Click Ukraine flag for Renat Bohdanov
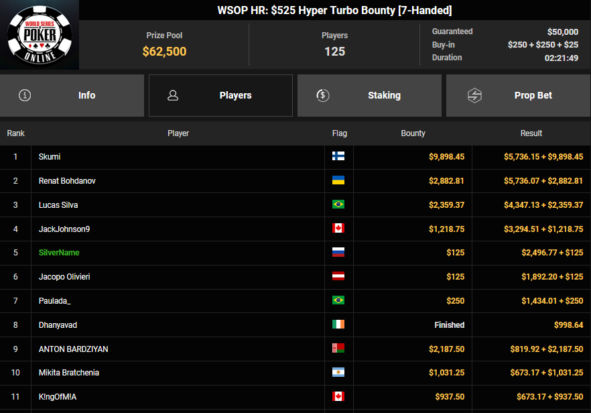The width and height of the screenshot is (591, 413). pos(338,181)
